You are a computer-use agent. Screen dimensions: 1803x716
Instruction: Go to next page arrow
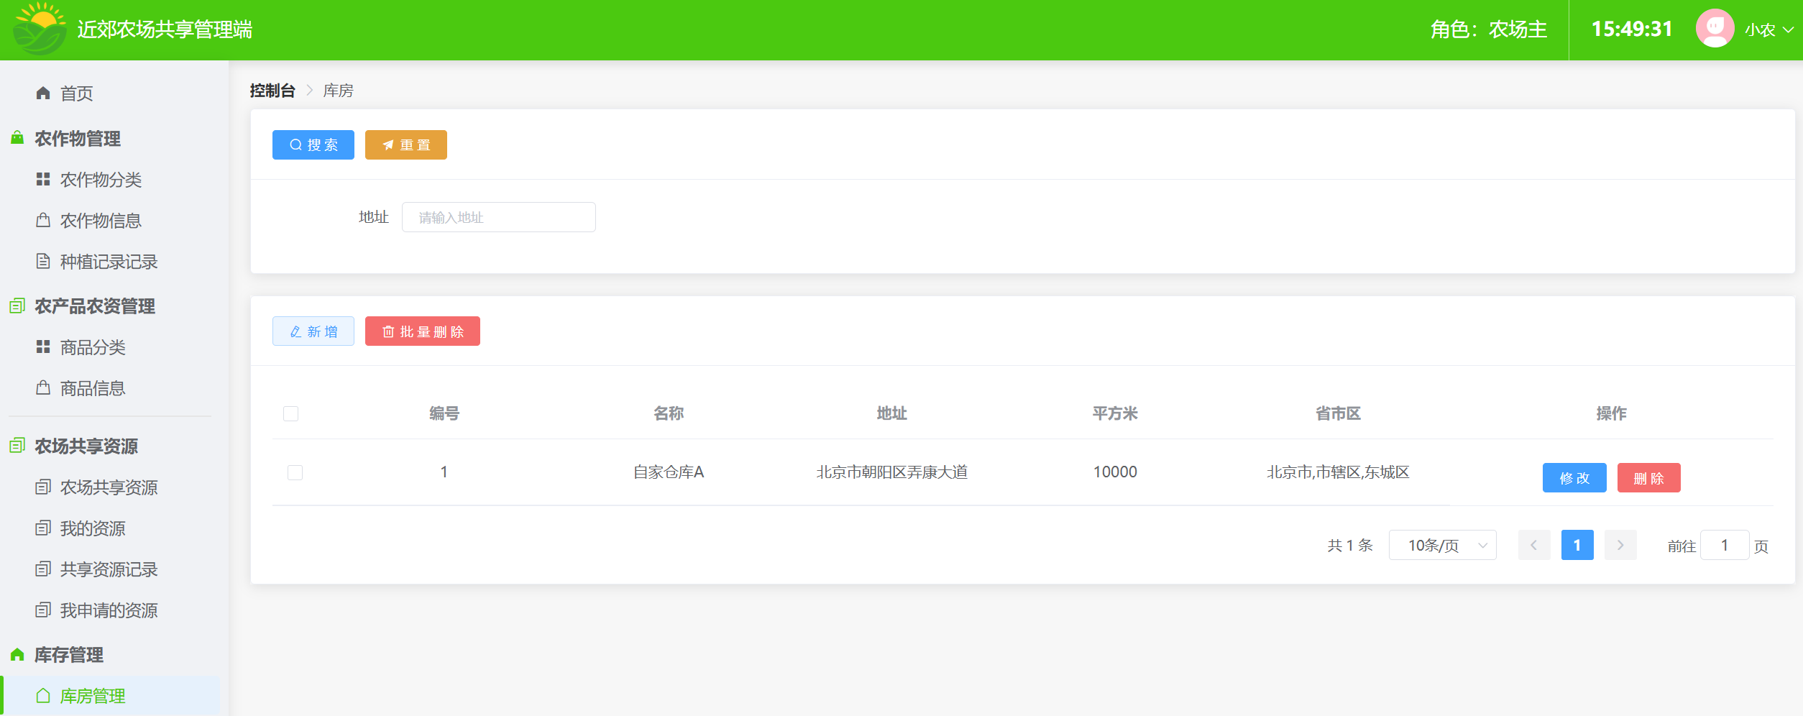pyautogui.click(x=1620, y=545)
